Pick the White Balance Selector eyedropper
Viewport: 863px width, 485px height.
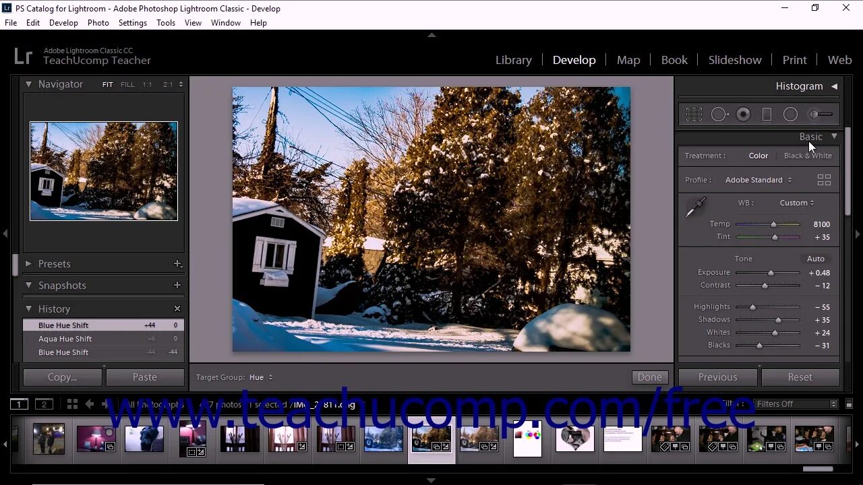click(x=695, y=207)
